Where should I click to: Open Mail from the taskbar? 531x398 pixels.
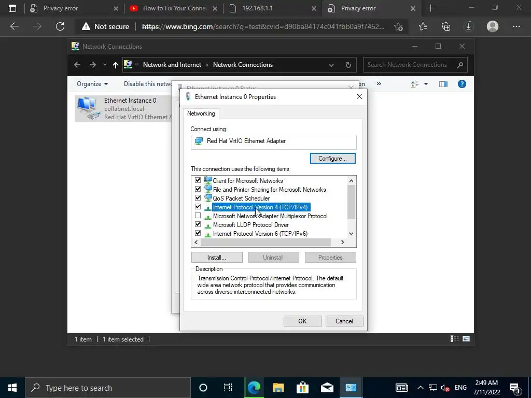click(327, 388)
